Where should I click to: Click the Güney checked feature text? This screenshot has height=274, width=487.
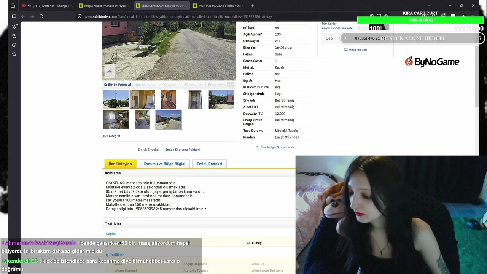pos(257,243)
